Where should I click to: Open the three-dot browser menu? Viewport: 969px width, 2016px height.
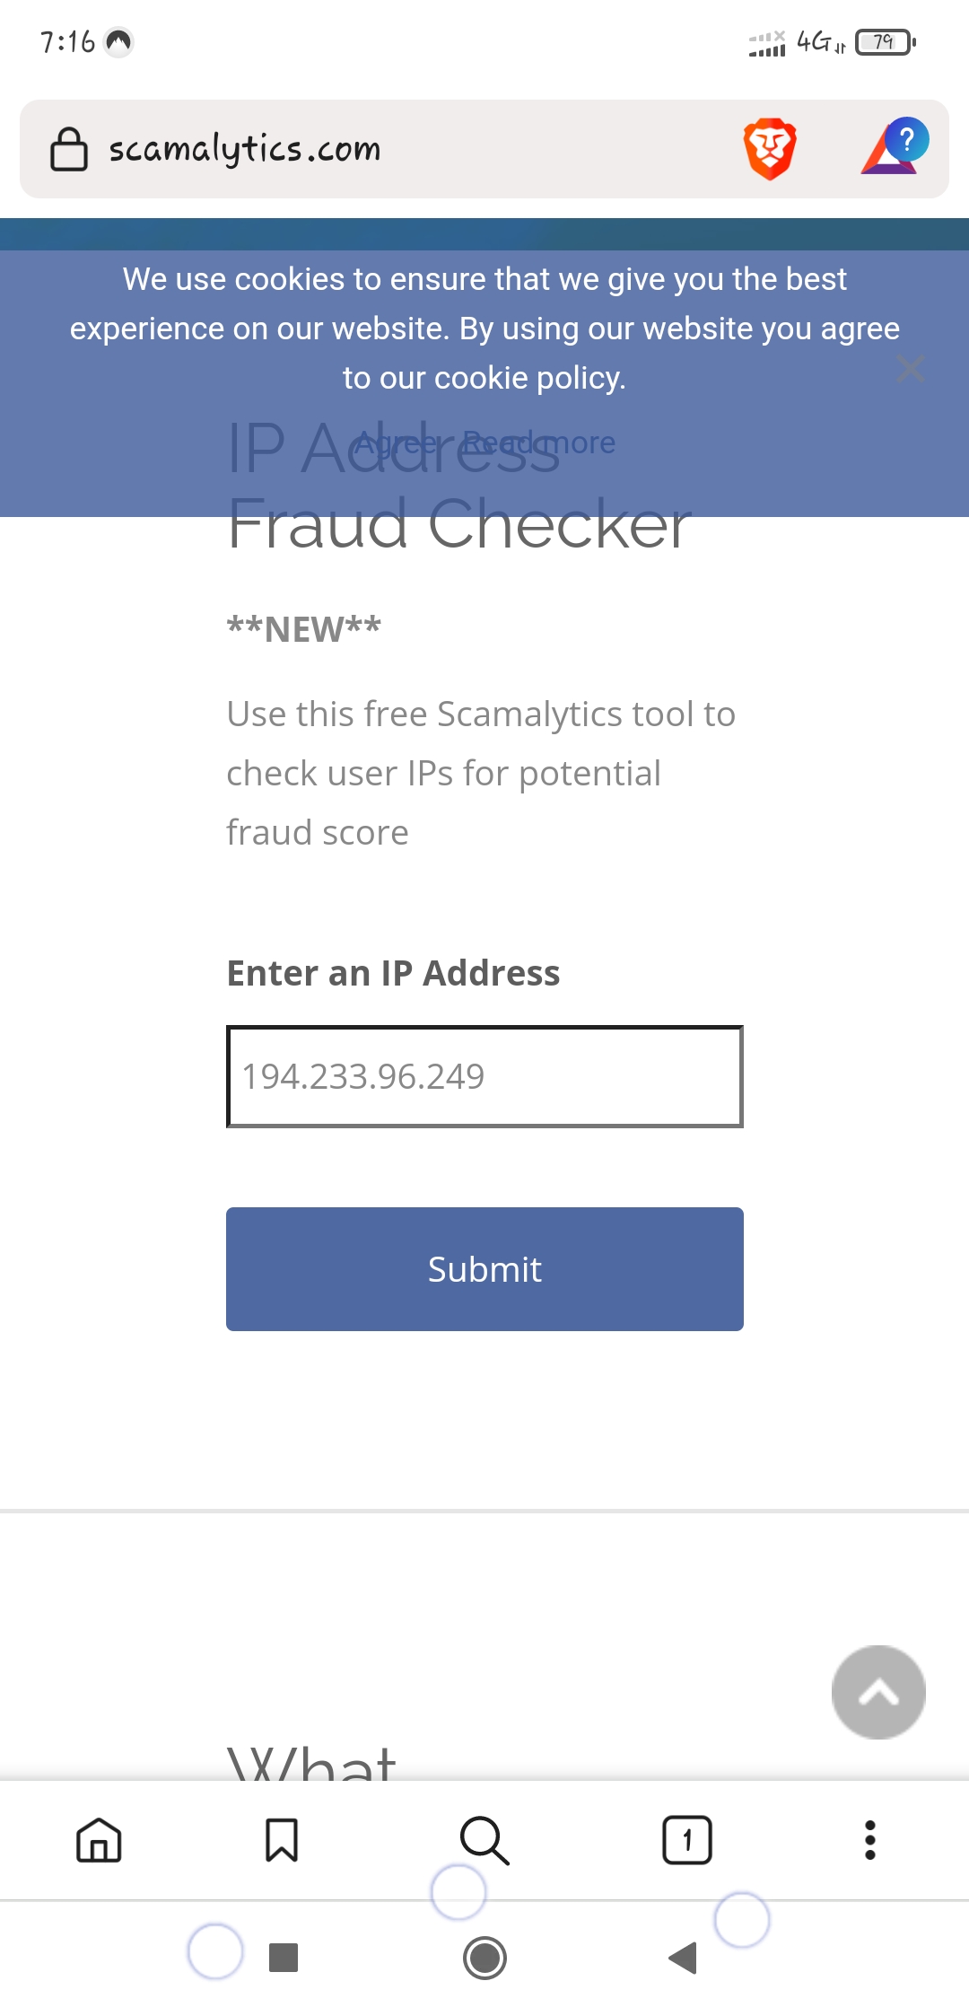click(x=869, y=1840)
